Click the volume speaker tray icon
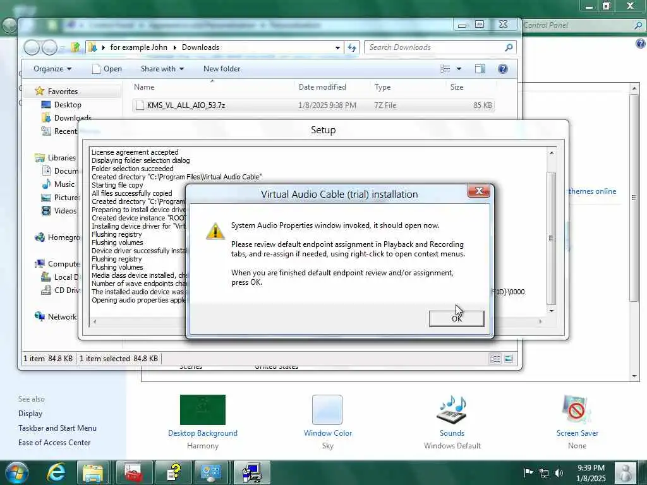Viewport: 647px width, 485px height. coord(559,472)
